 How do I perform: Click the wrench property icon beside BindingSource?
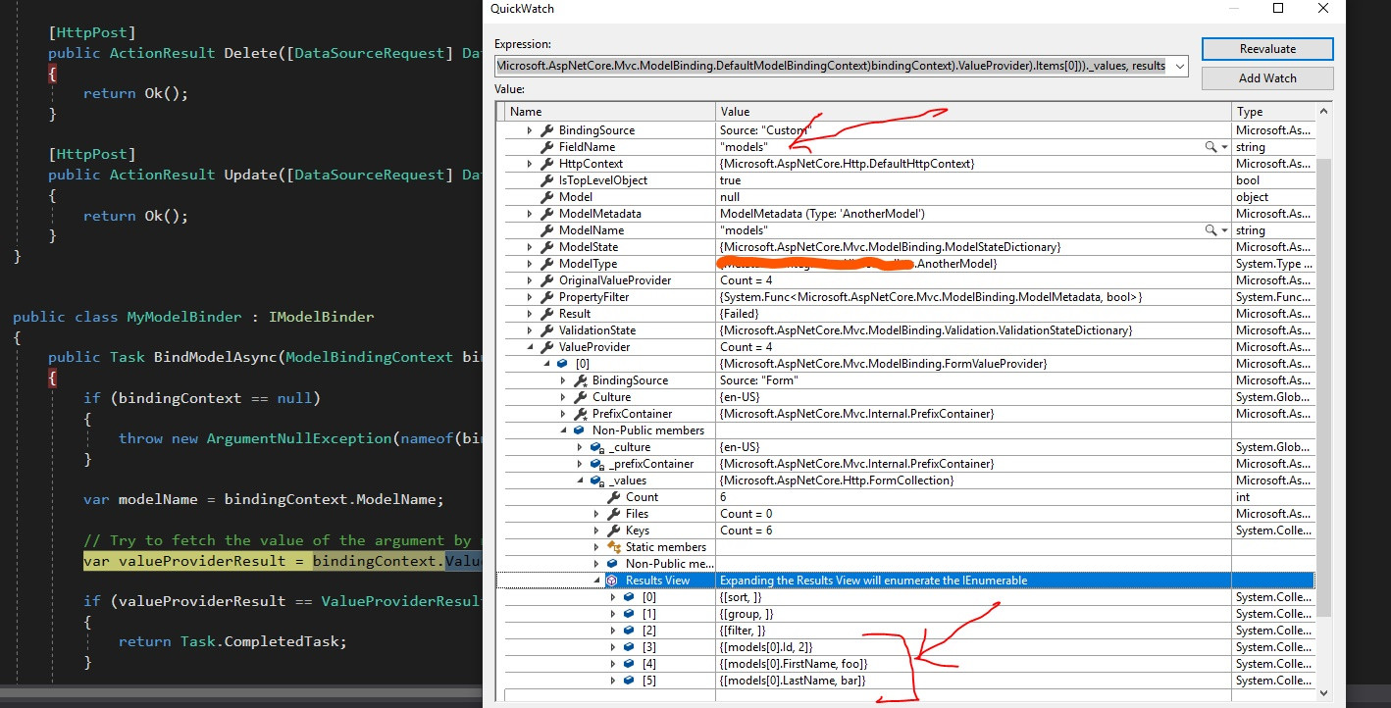(545, 129)
